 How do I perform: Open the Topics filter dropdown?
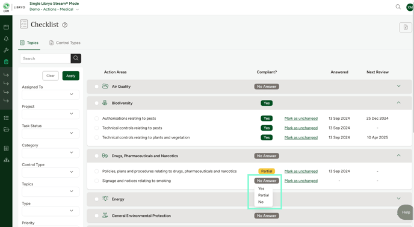coord(51,191)
